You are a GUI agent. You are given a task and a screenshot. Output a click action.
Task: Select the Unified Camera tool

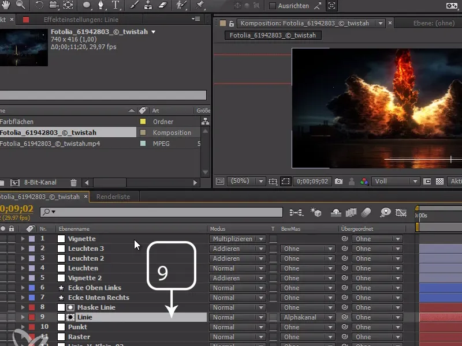coord(54,5)
